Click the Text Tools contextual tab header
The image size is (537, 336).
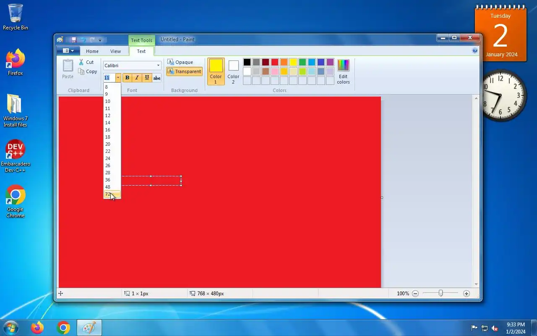pos(141,40)
